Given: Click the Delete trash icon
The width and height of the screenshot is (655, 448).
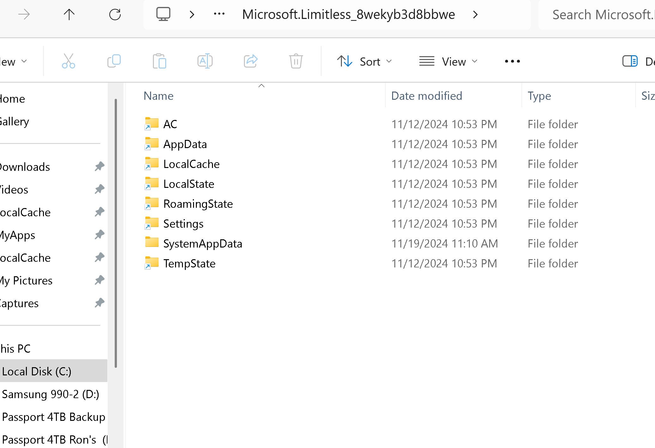Looking at the screenshot, I should [296, 61].
